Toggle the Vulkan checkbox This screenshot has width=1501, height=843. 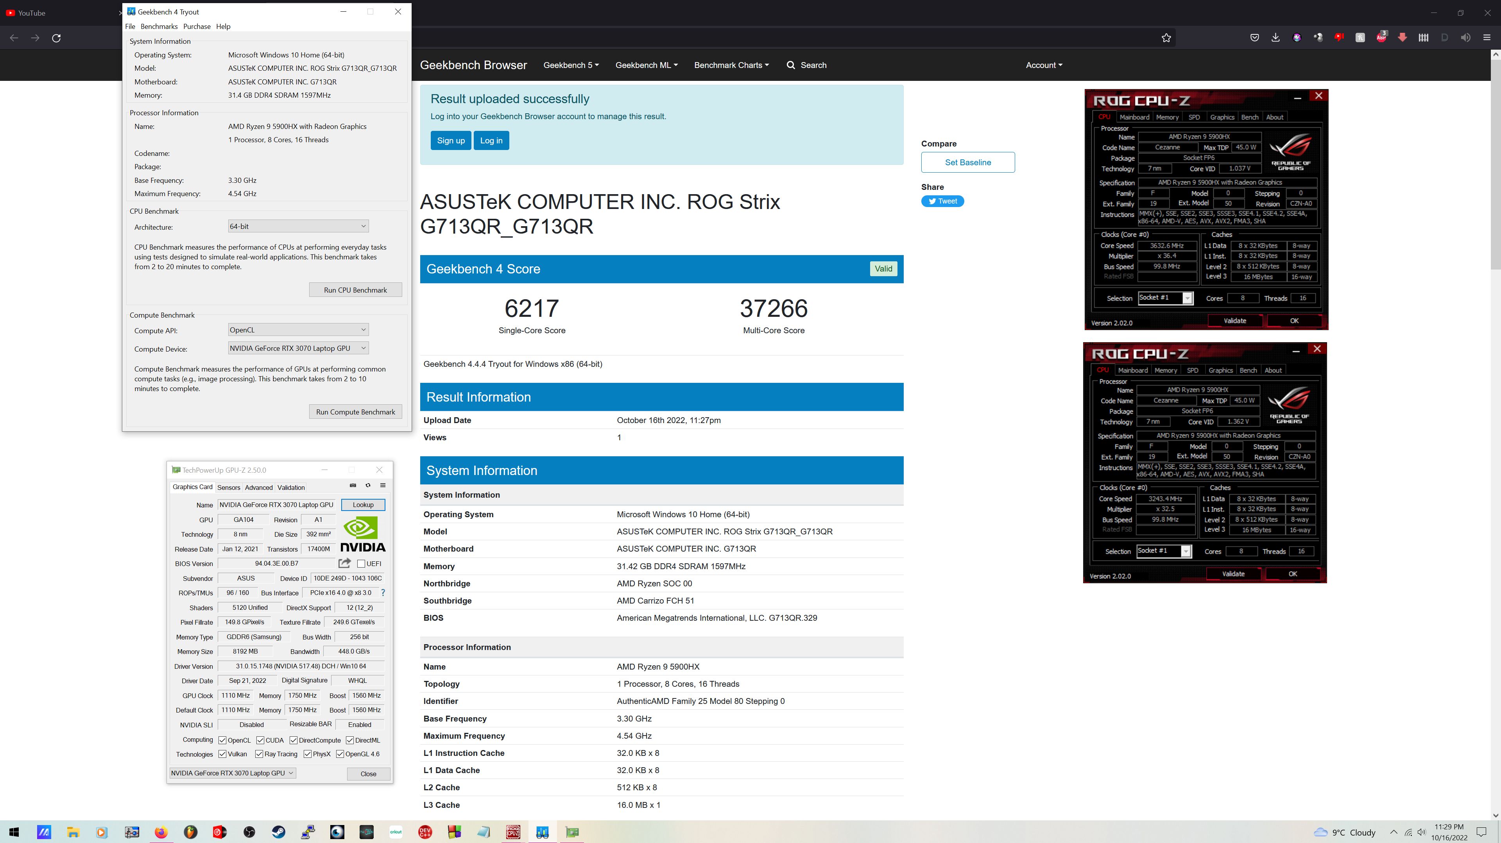click(222, 754)
